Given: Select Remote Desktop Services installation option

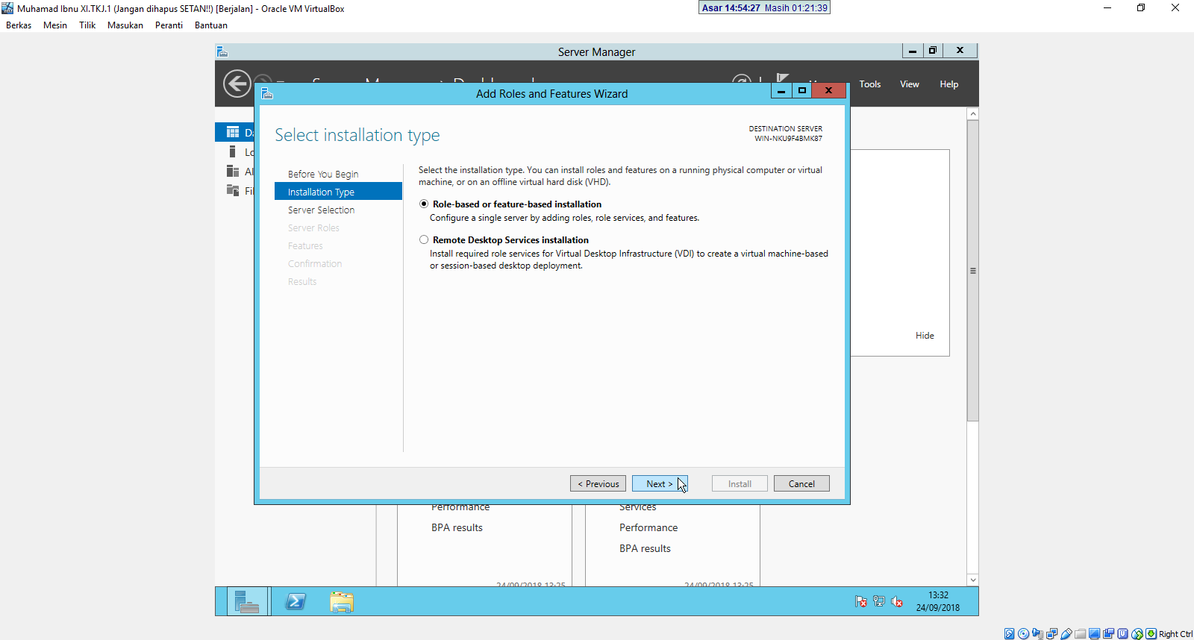Looking at the screenshot, I should tap(424, 239).
